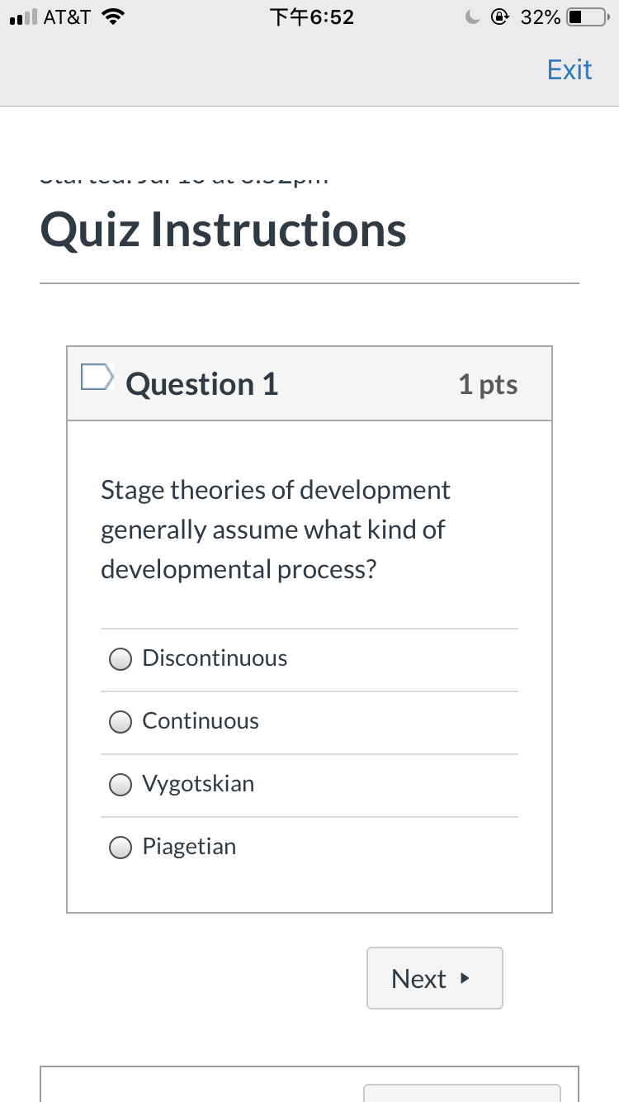Image resolution: width=619 pixels, height=1102 pixels.
Task: Tap the arrow beside Next
Action: (465, 978)
